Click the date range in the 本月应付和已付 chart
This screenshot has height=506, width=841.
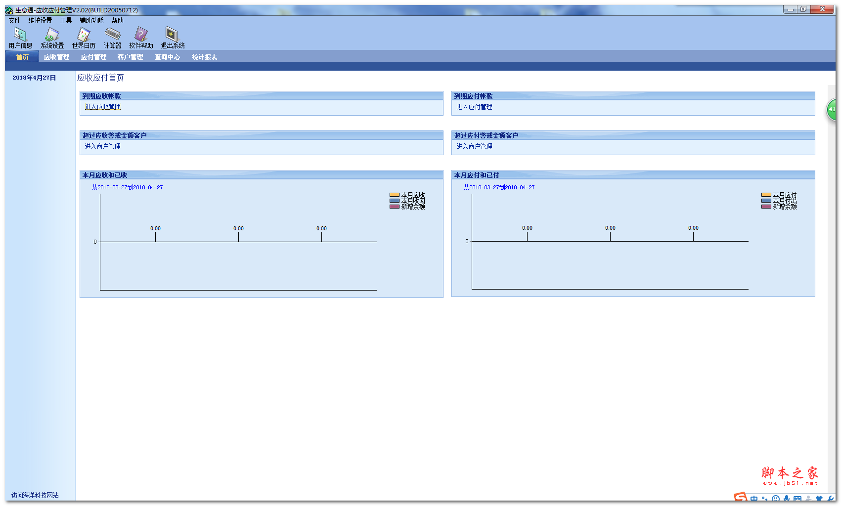[x=499, y=187]
